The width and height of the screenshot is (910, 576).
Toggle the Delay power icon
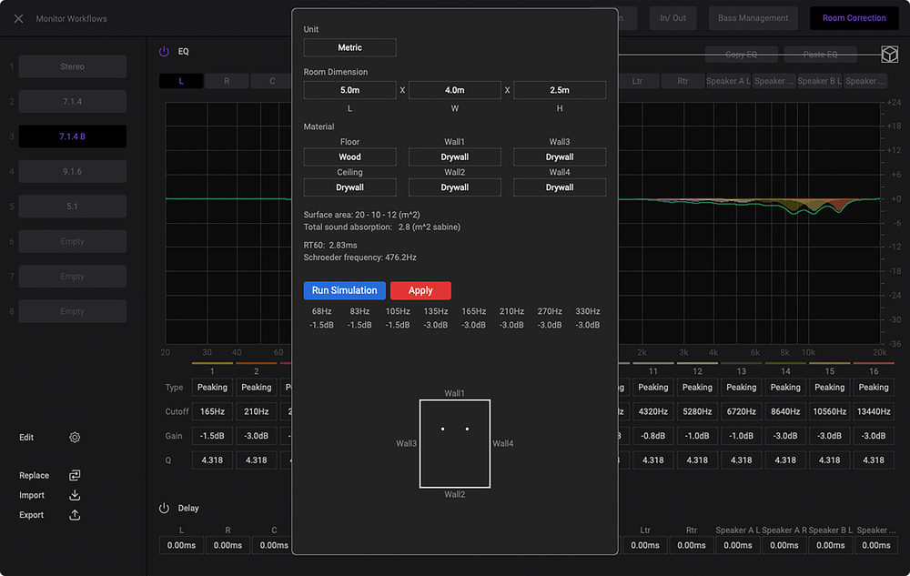[165, 508]
